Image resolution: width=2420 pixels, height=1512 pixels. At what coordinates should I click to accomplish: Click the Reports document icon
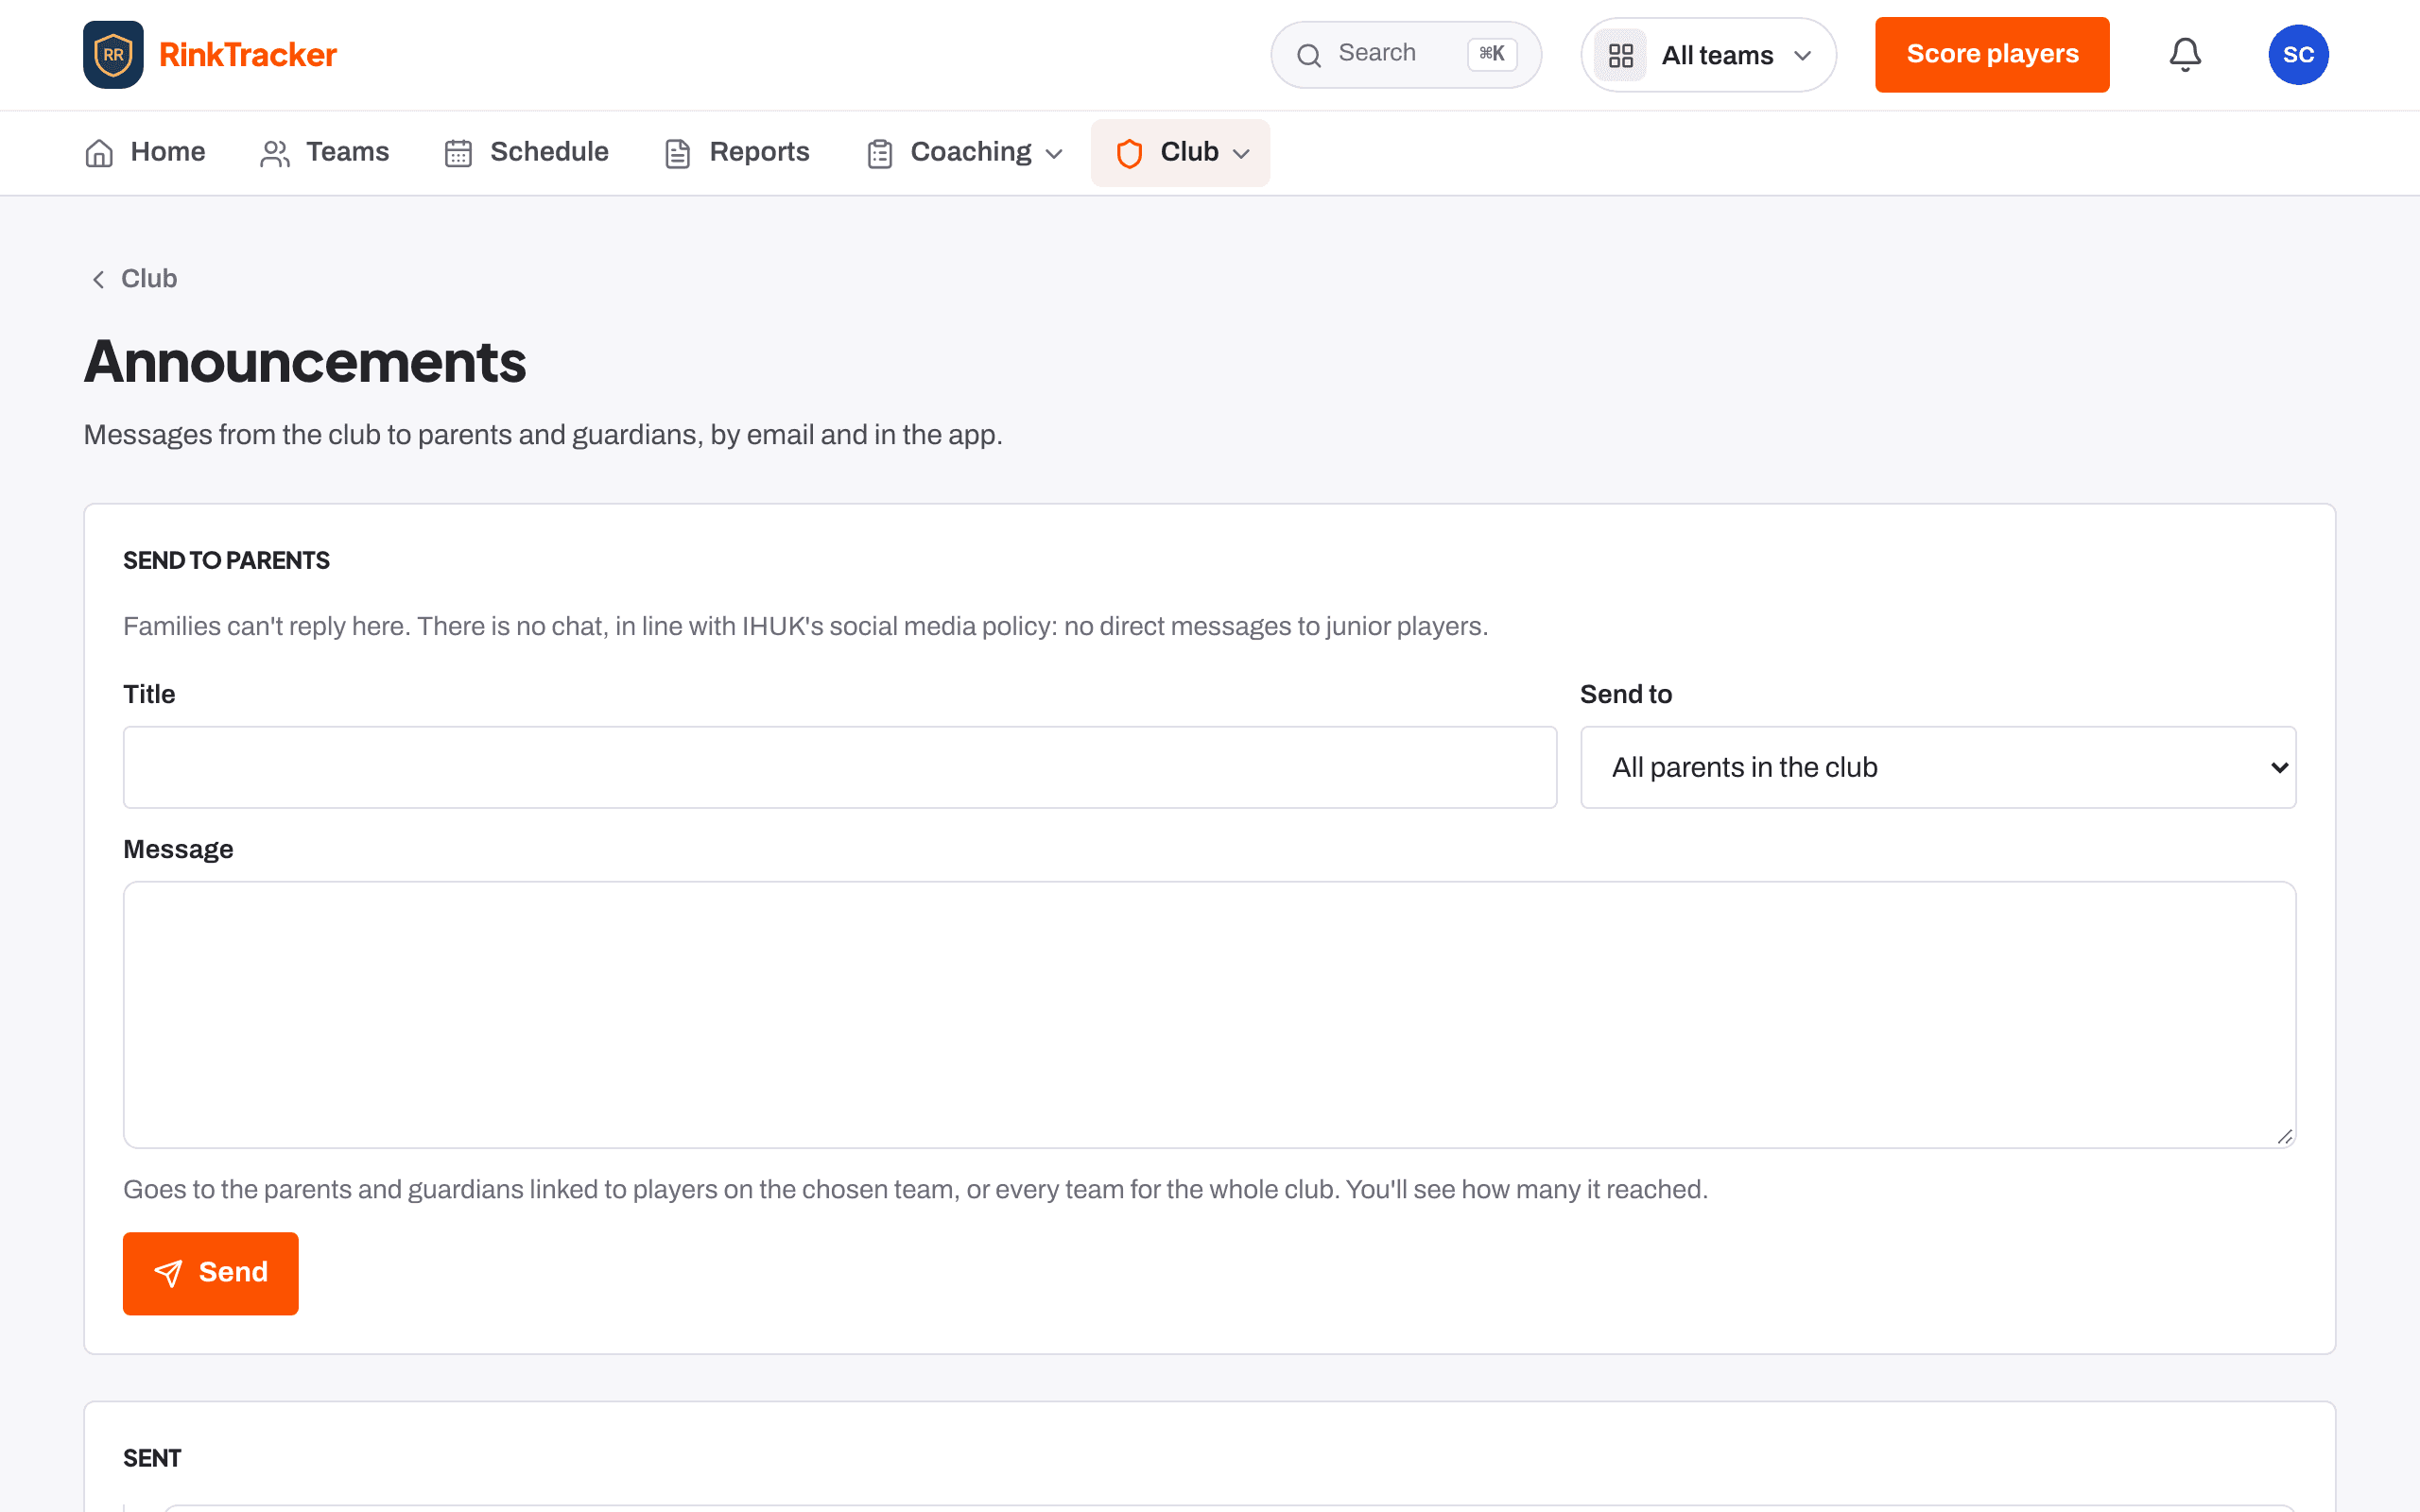pyautogui.click(x=678, y=153)
